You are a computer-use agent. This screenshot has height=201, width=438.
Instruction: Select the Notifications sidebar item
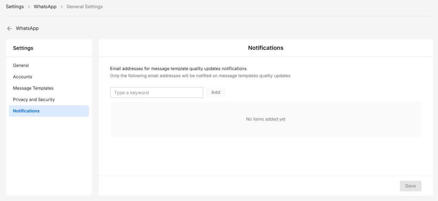point(49,111)
